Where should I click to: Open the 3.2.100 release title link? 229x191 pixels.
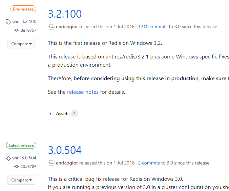[65, 14]
